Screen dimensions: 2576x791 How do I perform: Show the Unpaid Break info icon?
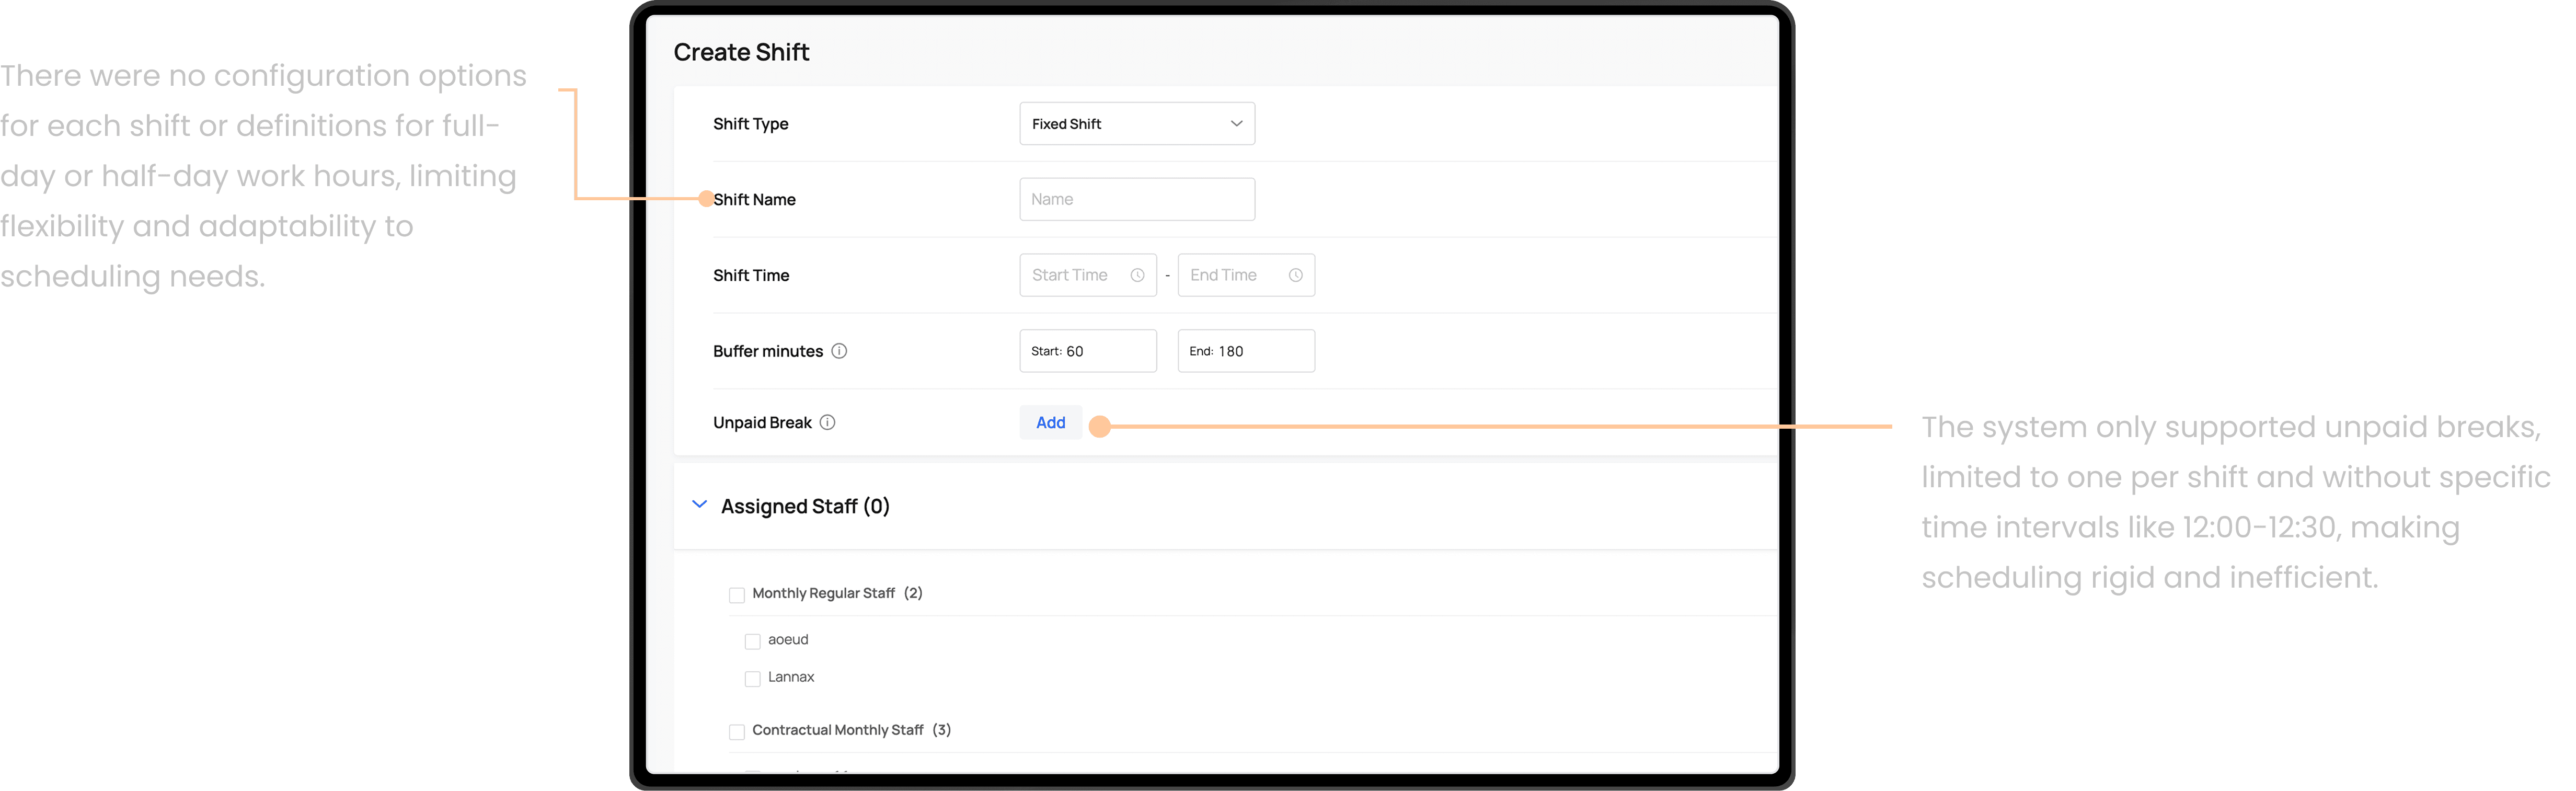click(x=827, y=423)
